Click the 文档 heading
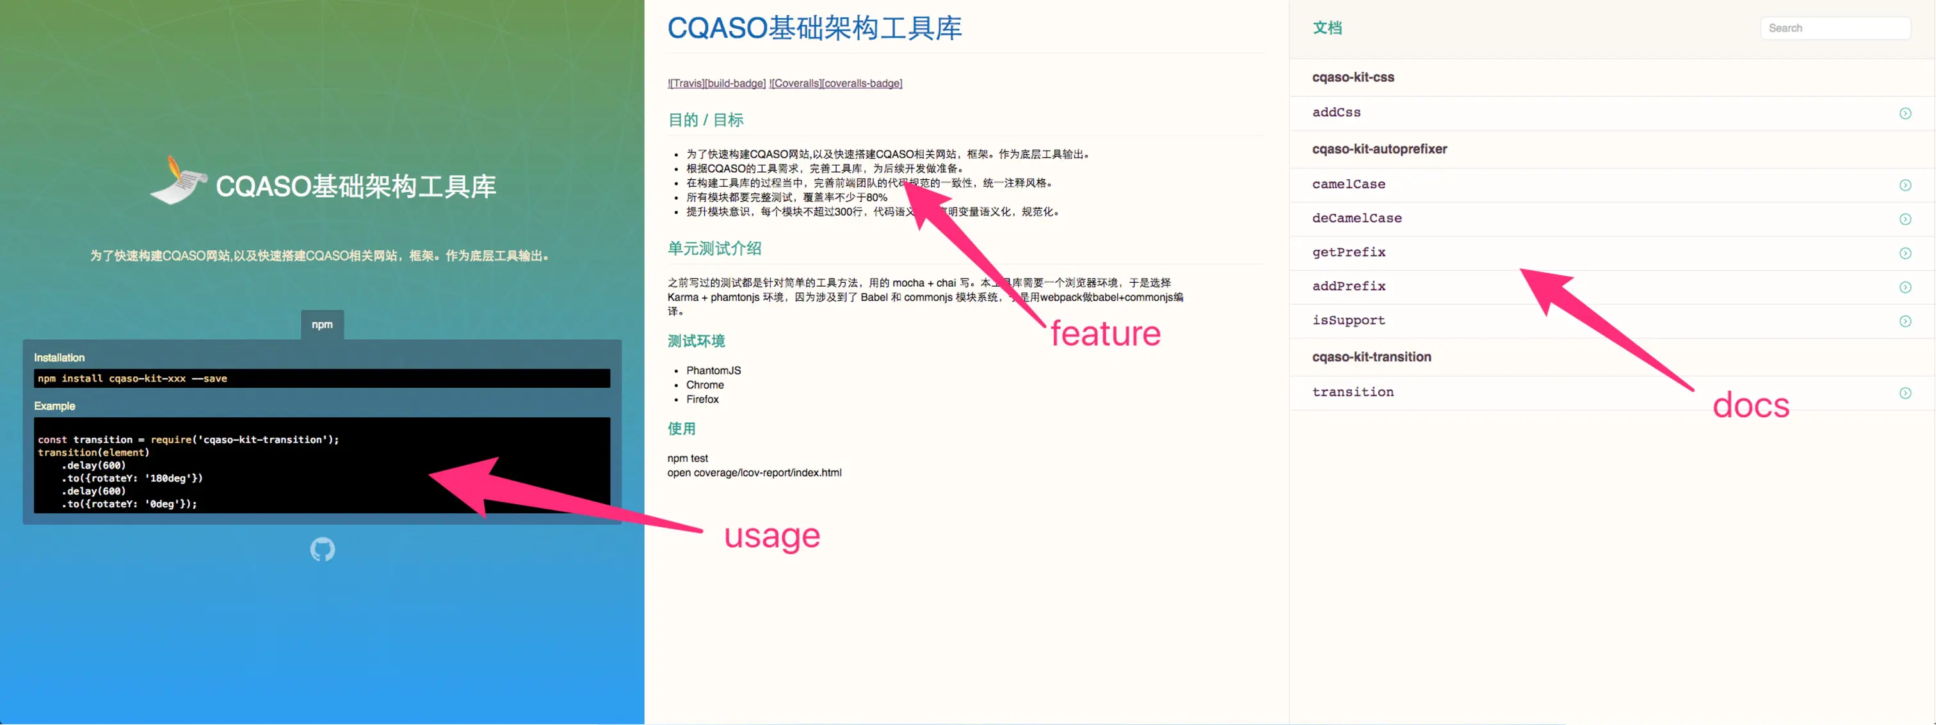The height and width of the screenshot is (725, 1936). [1327, 28]
